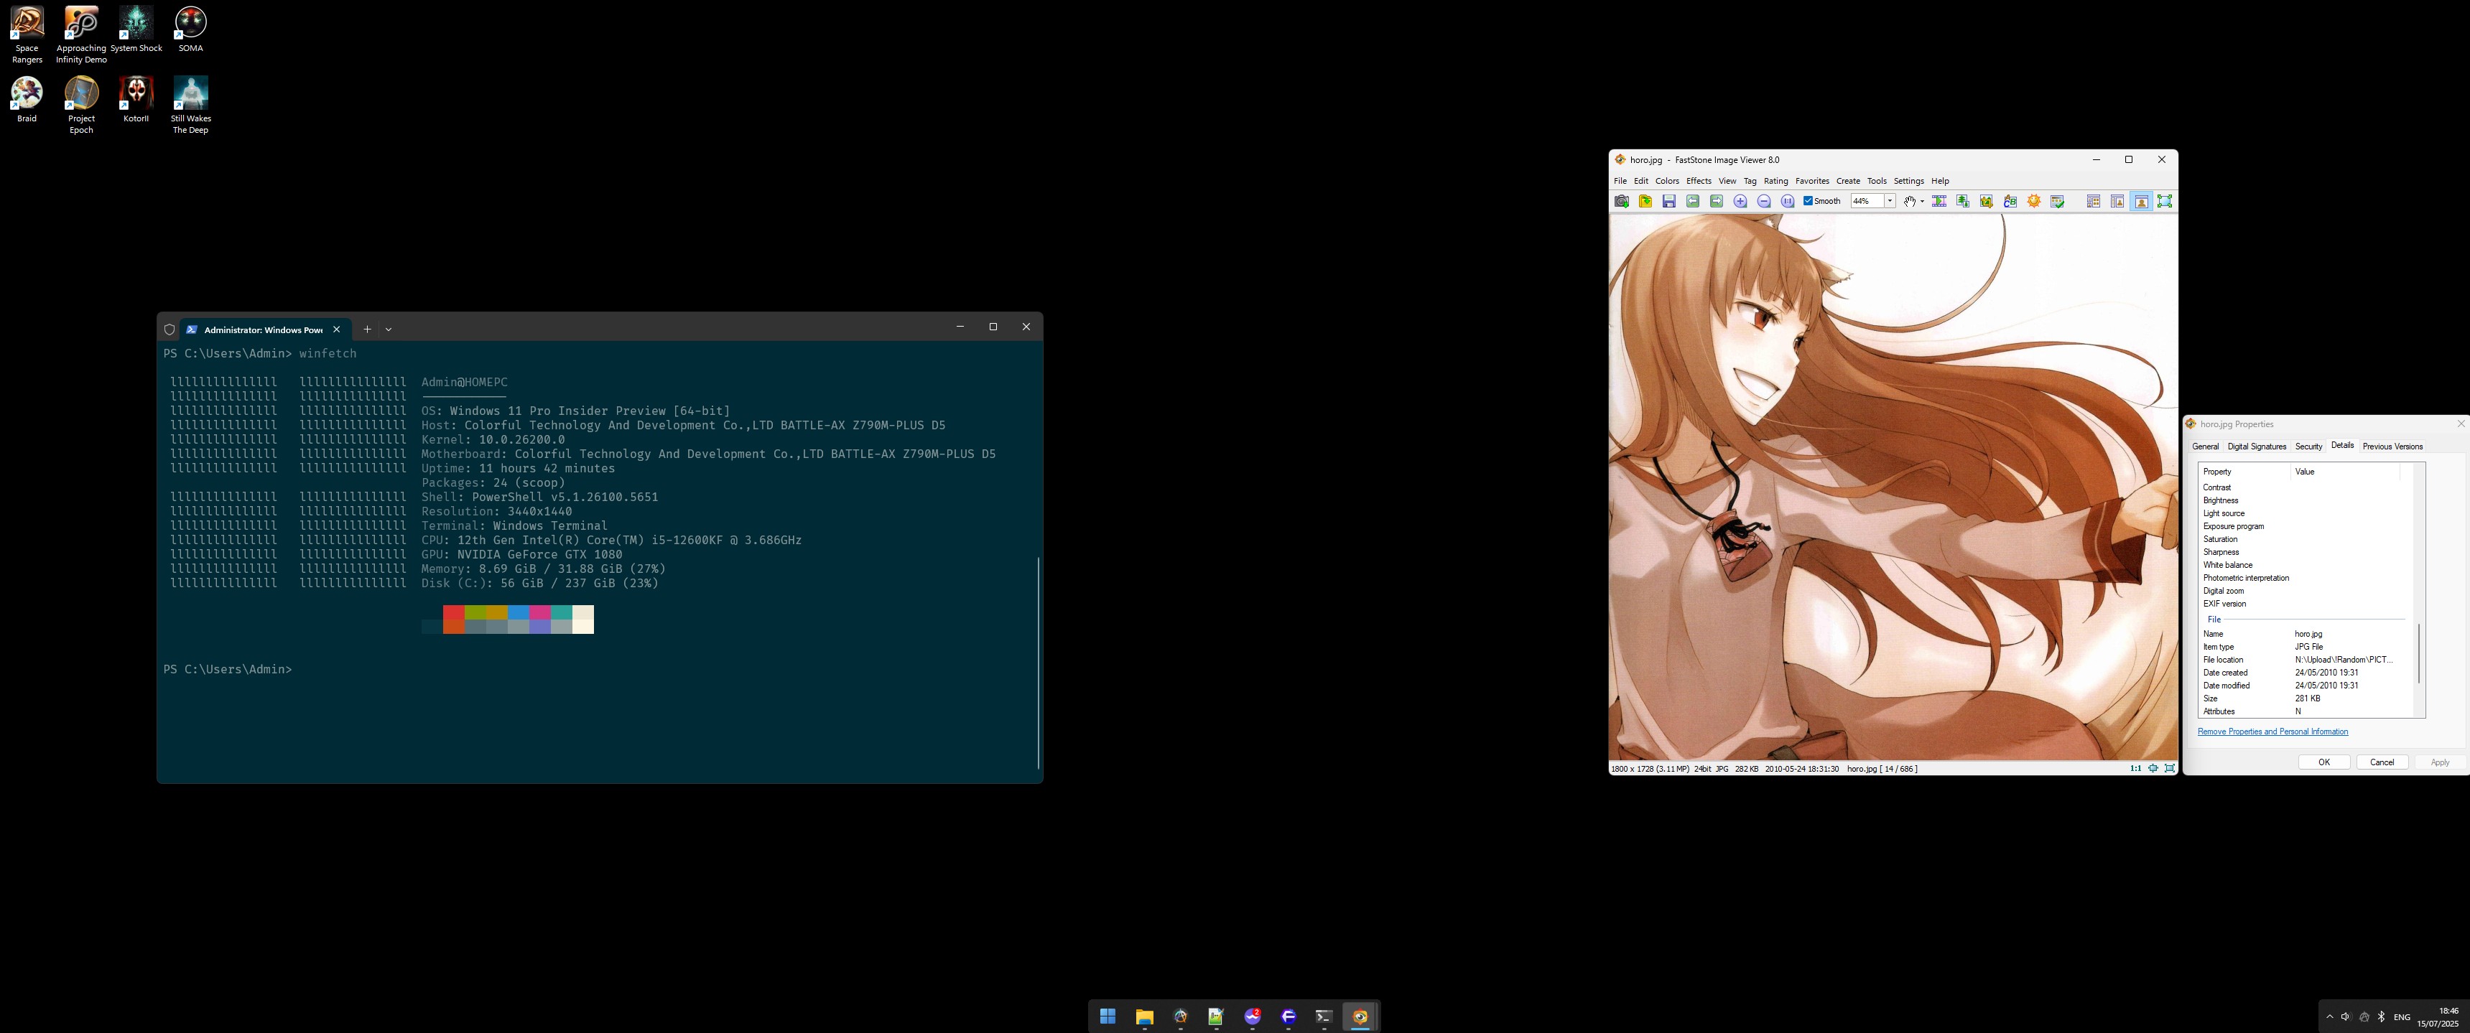Screen dimensions: 2470x1033
Task: Open the taskbar app with red 2 badge
Action: [1253, 1016]
